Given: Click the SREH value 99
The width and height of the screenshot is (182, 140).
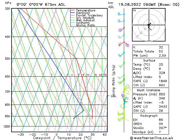Looking at the screenshot, I should pyautogui.click(x=161, y=124).
